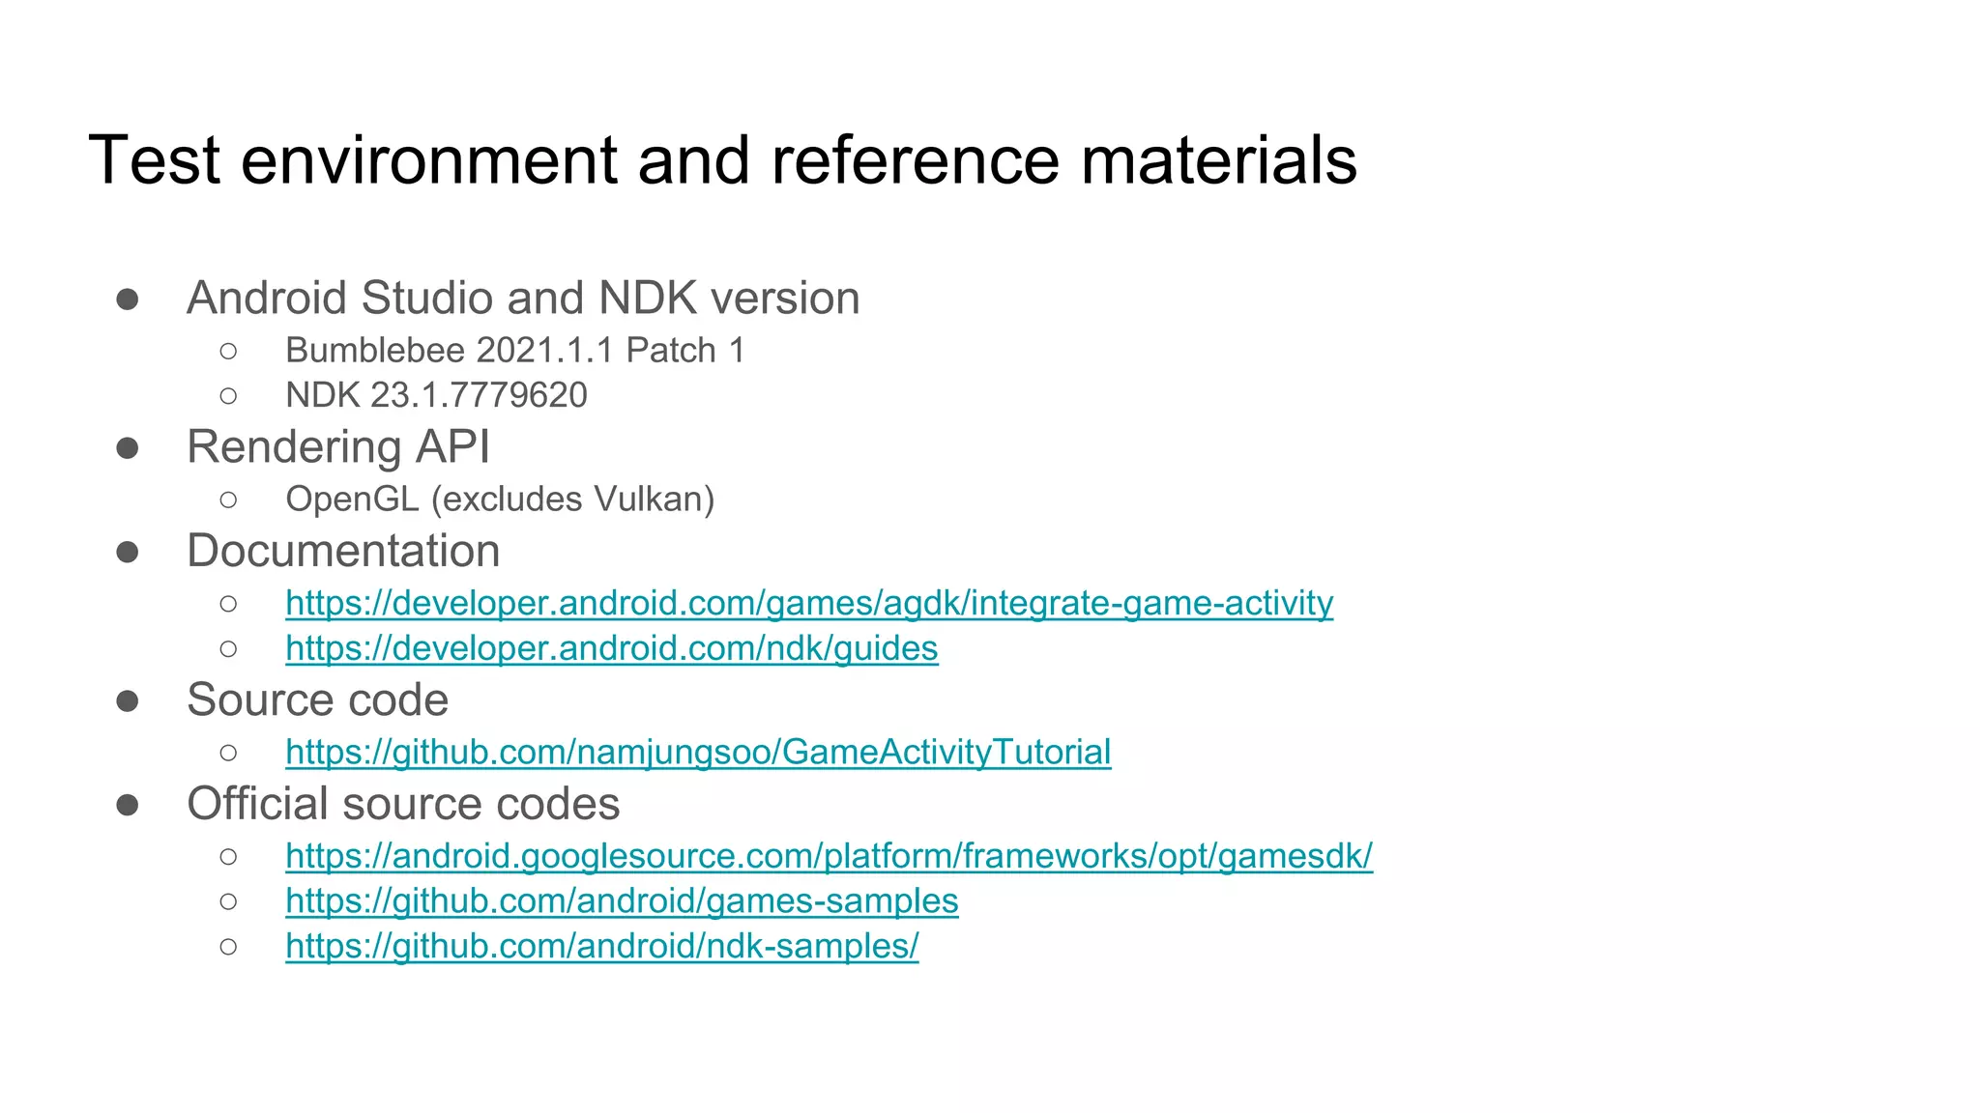Click the bullet dot beside 'Documentation'
The height and width of the screenshot is (1113, 1980).
[x=127, y=552]
